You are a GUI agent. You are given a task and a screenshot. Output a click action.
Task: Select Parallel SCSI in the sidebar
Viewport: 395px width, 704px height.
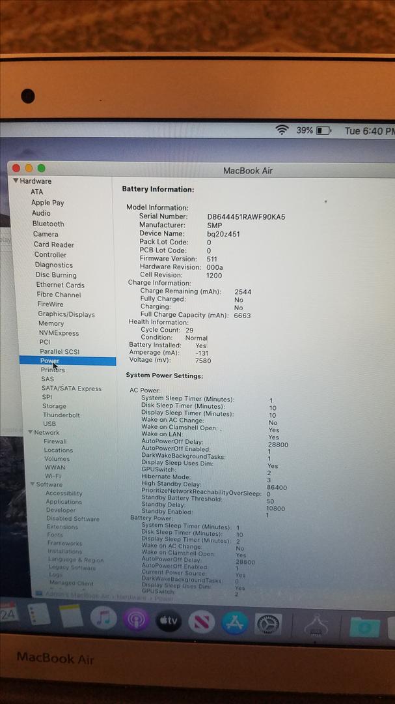click(x=60, y=351)
